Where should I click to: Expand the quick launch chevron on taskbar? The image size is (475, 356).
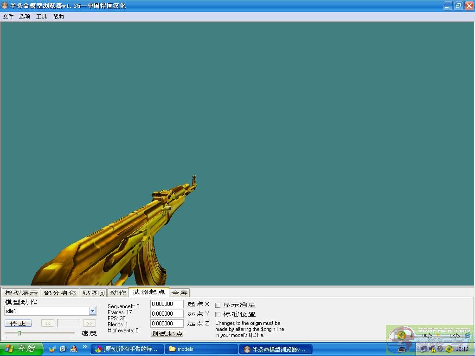(85, 347)
